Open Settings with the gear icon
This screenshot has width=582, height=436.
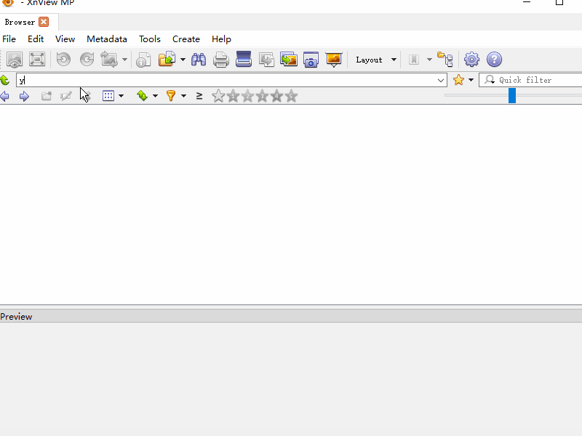[x=472, y=60]
